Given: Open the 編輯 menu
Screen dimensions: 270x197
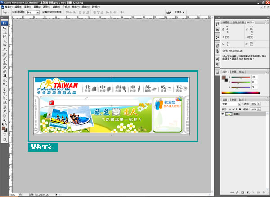Looking at the screenshot, I should 18,7.
